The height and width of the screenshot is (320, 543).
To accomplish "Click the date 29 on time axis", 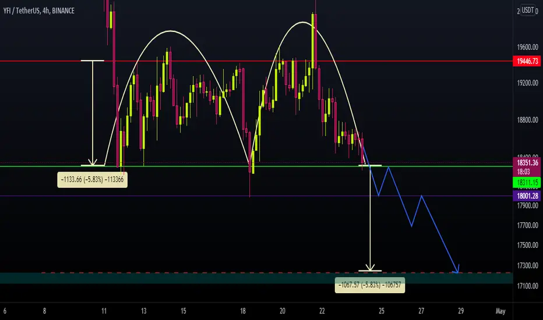I will point(461,311).
